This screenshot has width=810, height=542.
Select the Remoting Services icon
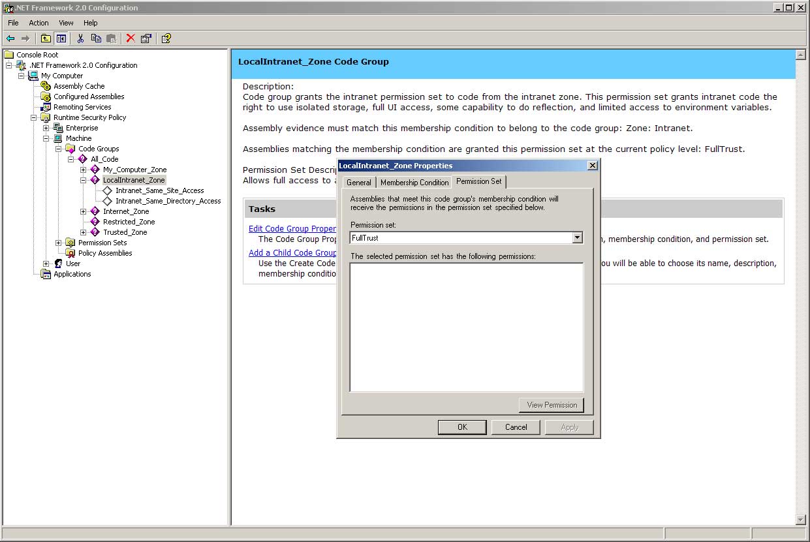46,107
